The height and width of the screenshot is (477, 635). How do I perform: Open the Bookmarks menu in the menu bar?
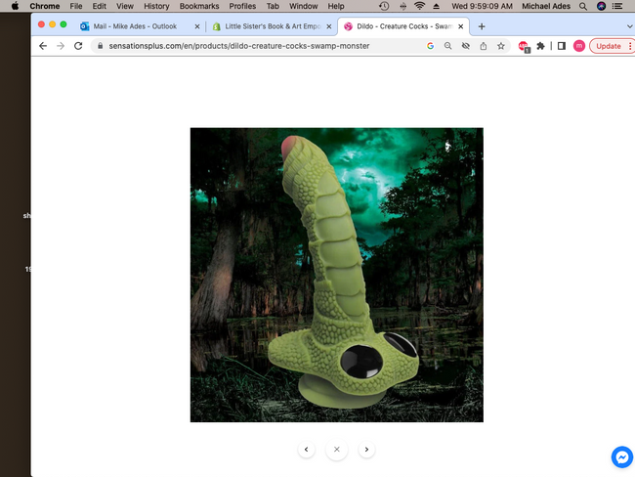198,6
